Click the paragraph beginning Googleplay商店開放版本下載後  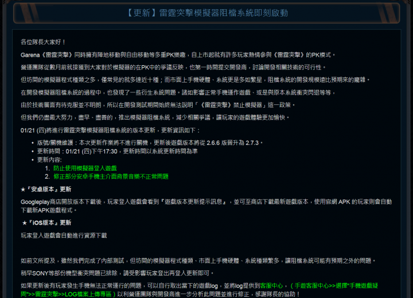pyautogui.click(x=206, y=206)
